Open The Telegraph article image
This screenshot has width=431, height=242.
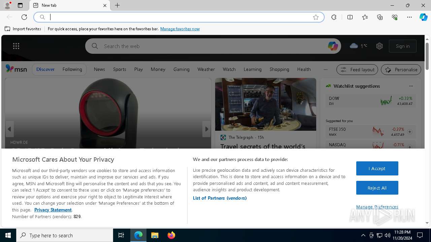[266, 104]
